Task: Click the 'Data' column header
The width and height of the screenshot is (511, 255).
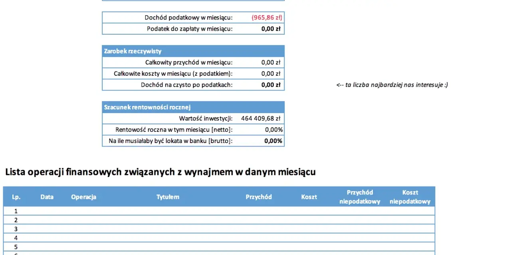Action: (x=47, y=197)
